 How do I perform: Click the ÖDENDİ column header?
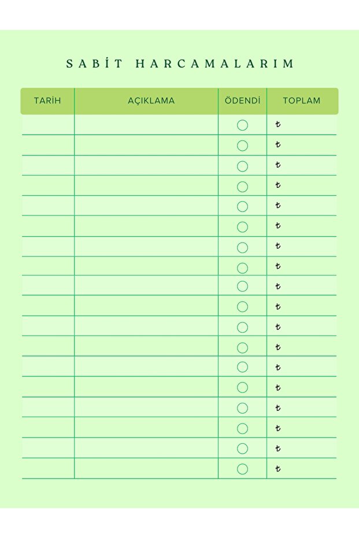click(x=242, y=101)
